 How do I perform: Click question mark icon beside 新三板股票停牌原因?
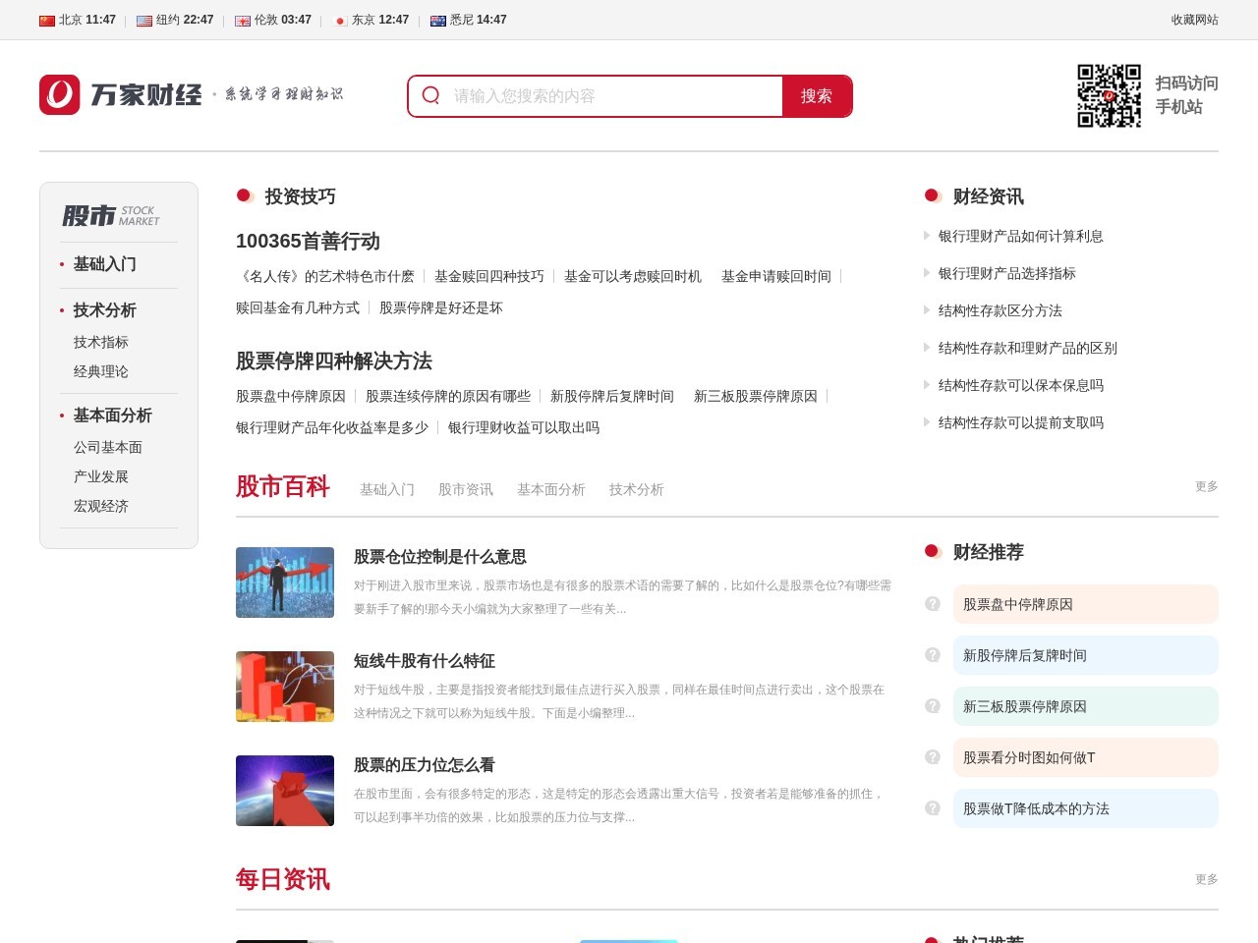933,706
